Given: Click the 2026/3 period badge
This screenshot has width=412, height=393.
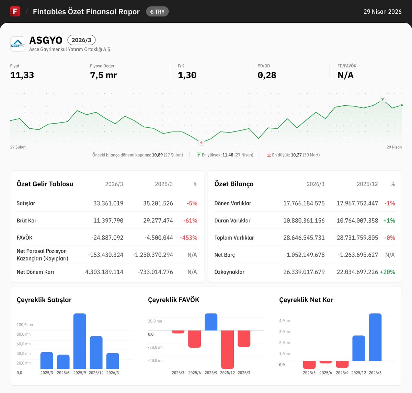Looking at the screenshot, I should [x=81, y=40].
